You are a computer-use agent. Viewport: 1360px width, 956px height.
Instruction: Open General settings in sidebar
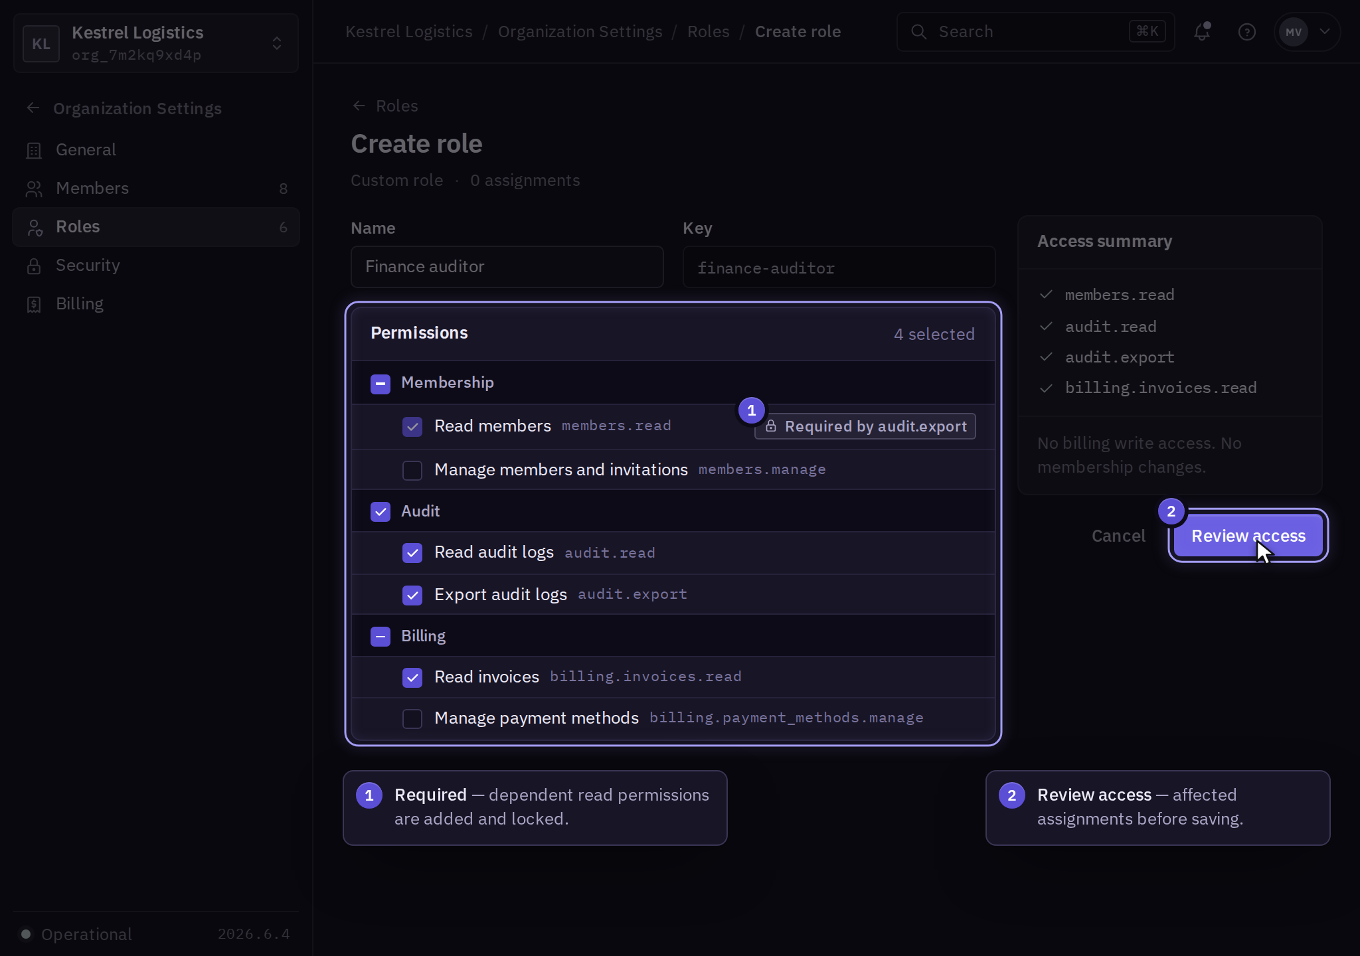156,150
